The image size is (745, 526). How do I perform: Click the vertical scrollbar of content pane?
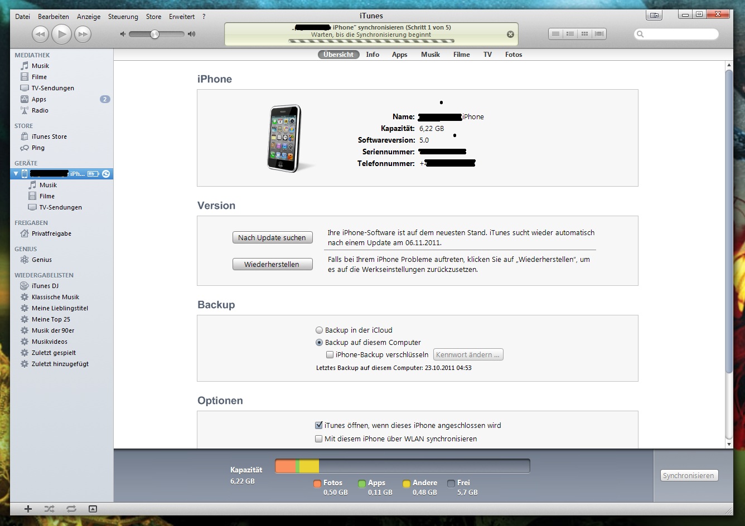(729, 223)
